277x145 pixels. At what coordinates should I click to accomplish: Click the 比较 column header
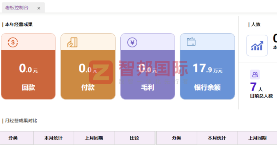coord(135,138)
